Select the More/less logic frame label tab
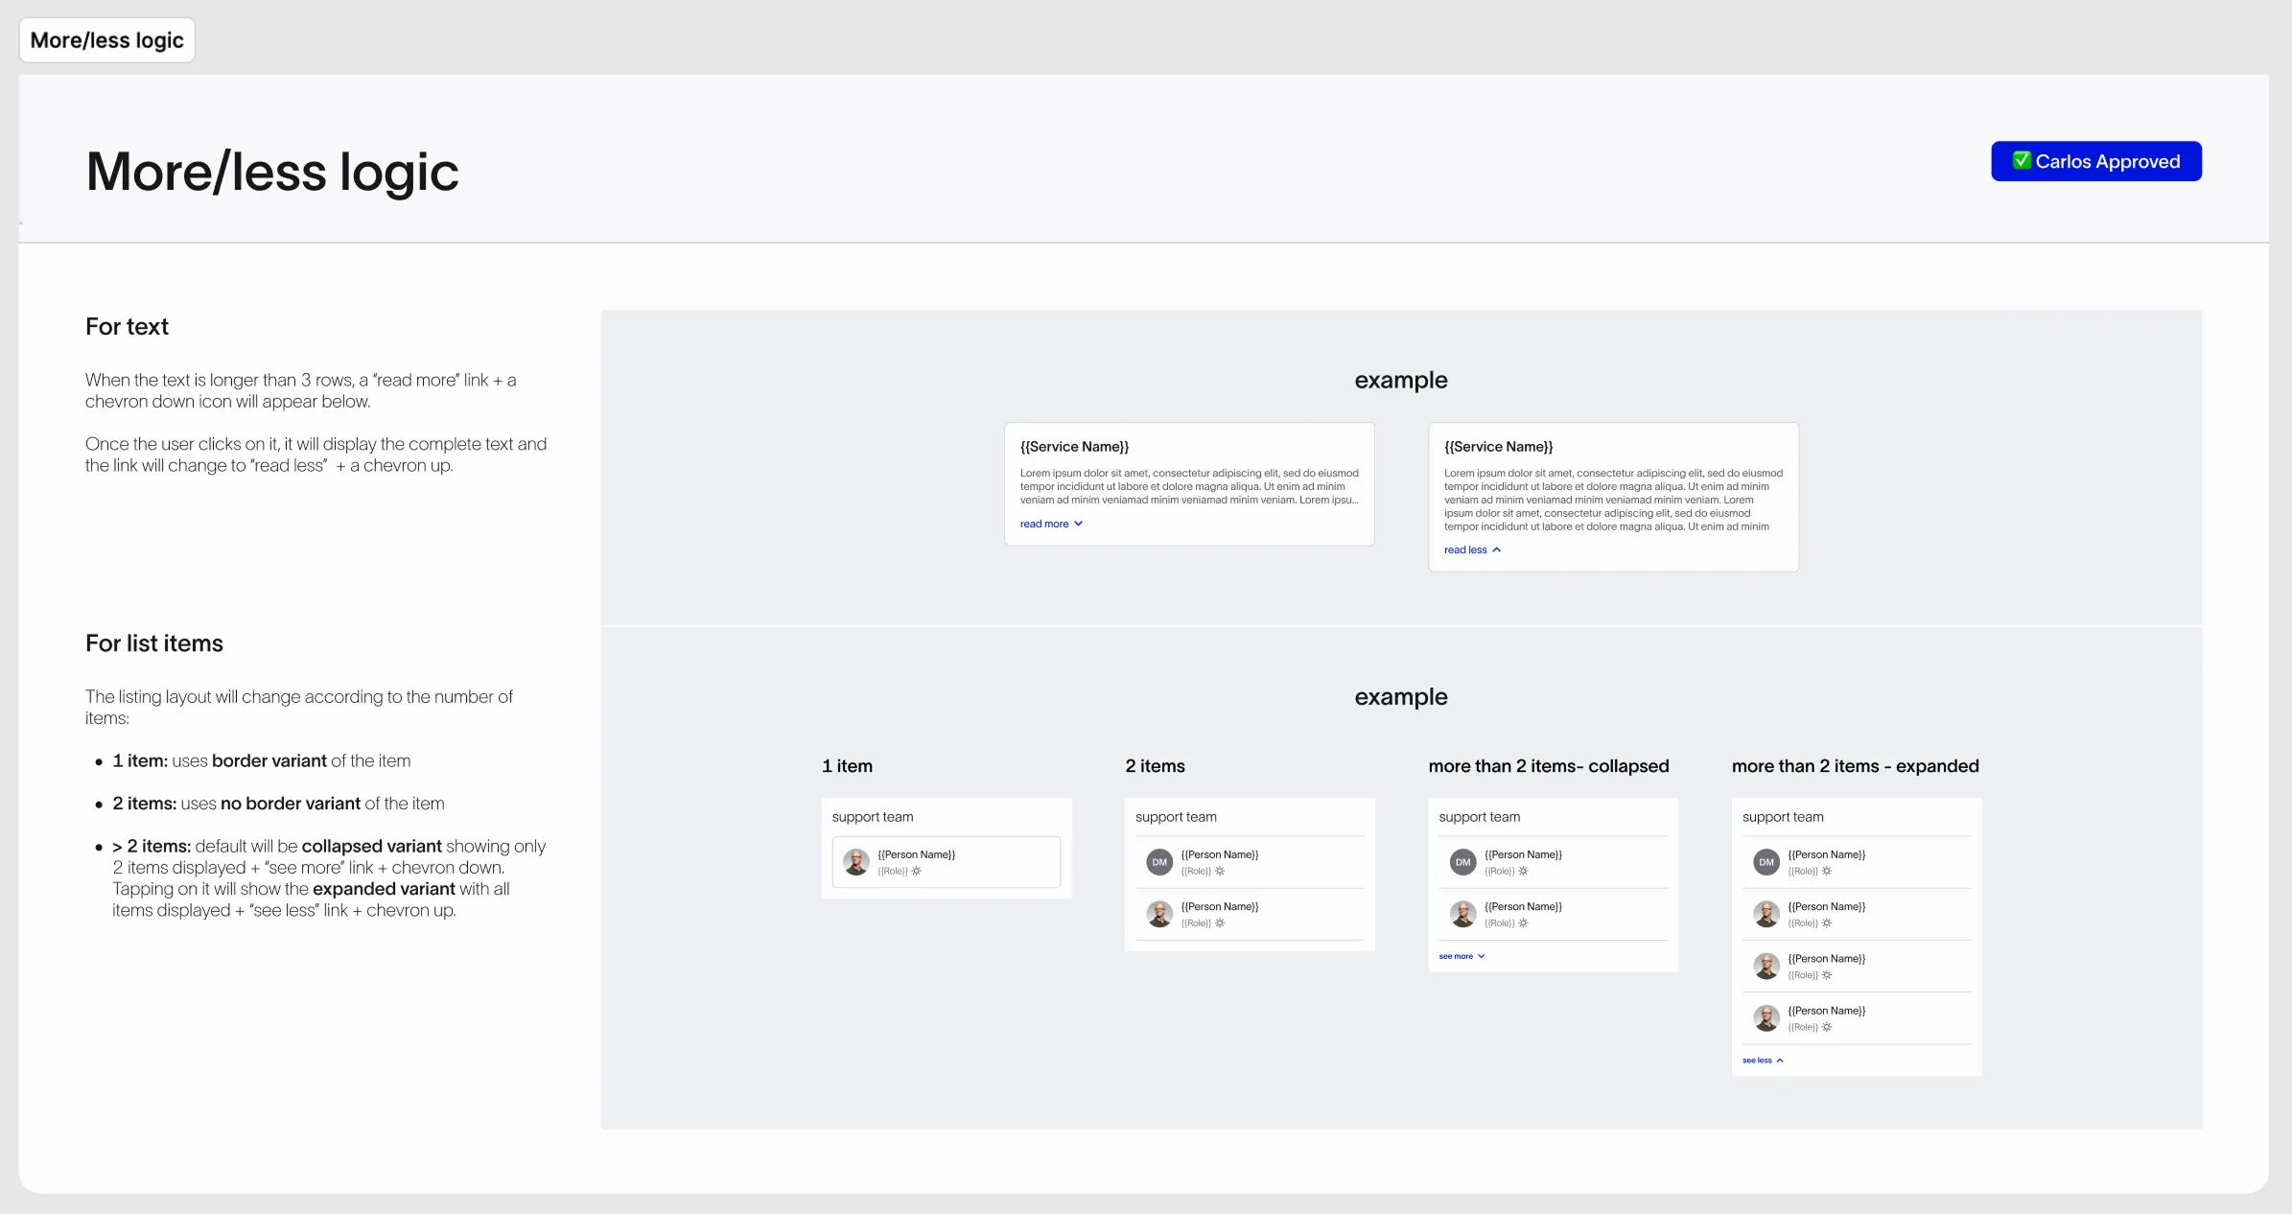 [x=106, y=40]
